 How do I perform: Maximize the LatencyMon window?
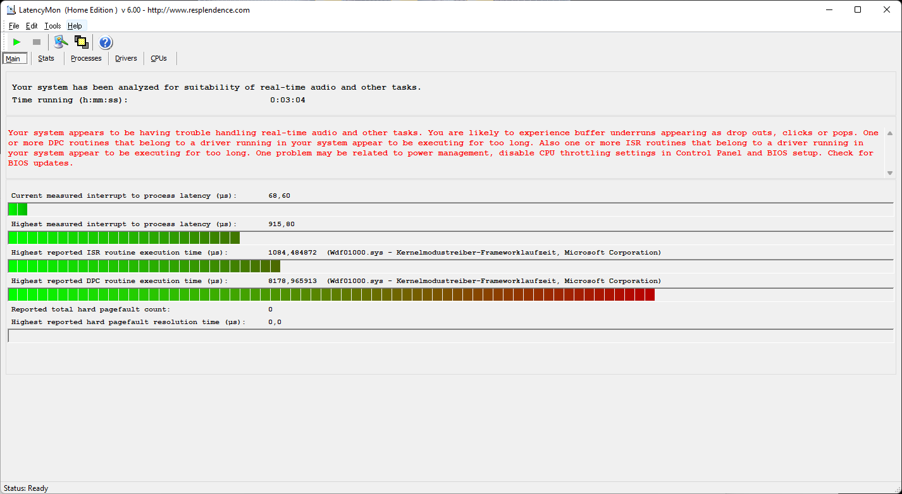pyautogui.click(x=858, y=10)
